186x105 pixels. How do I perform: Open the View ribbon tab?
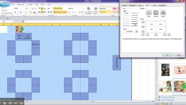49,4
